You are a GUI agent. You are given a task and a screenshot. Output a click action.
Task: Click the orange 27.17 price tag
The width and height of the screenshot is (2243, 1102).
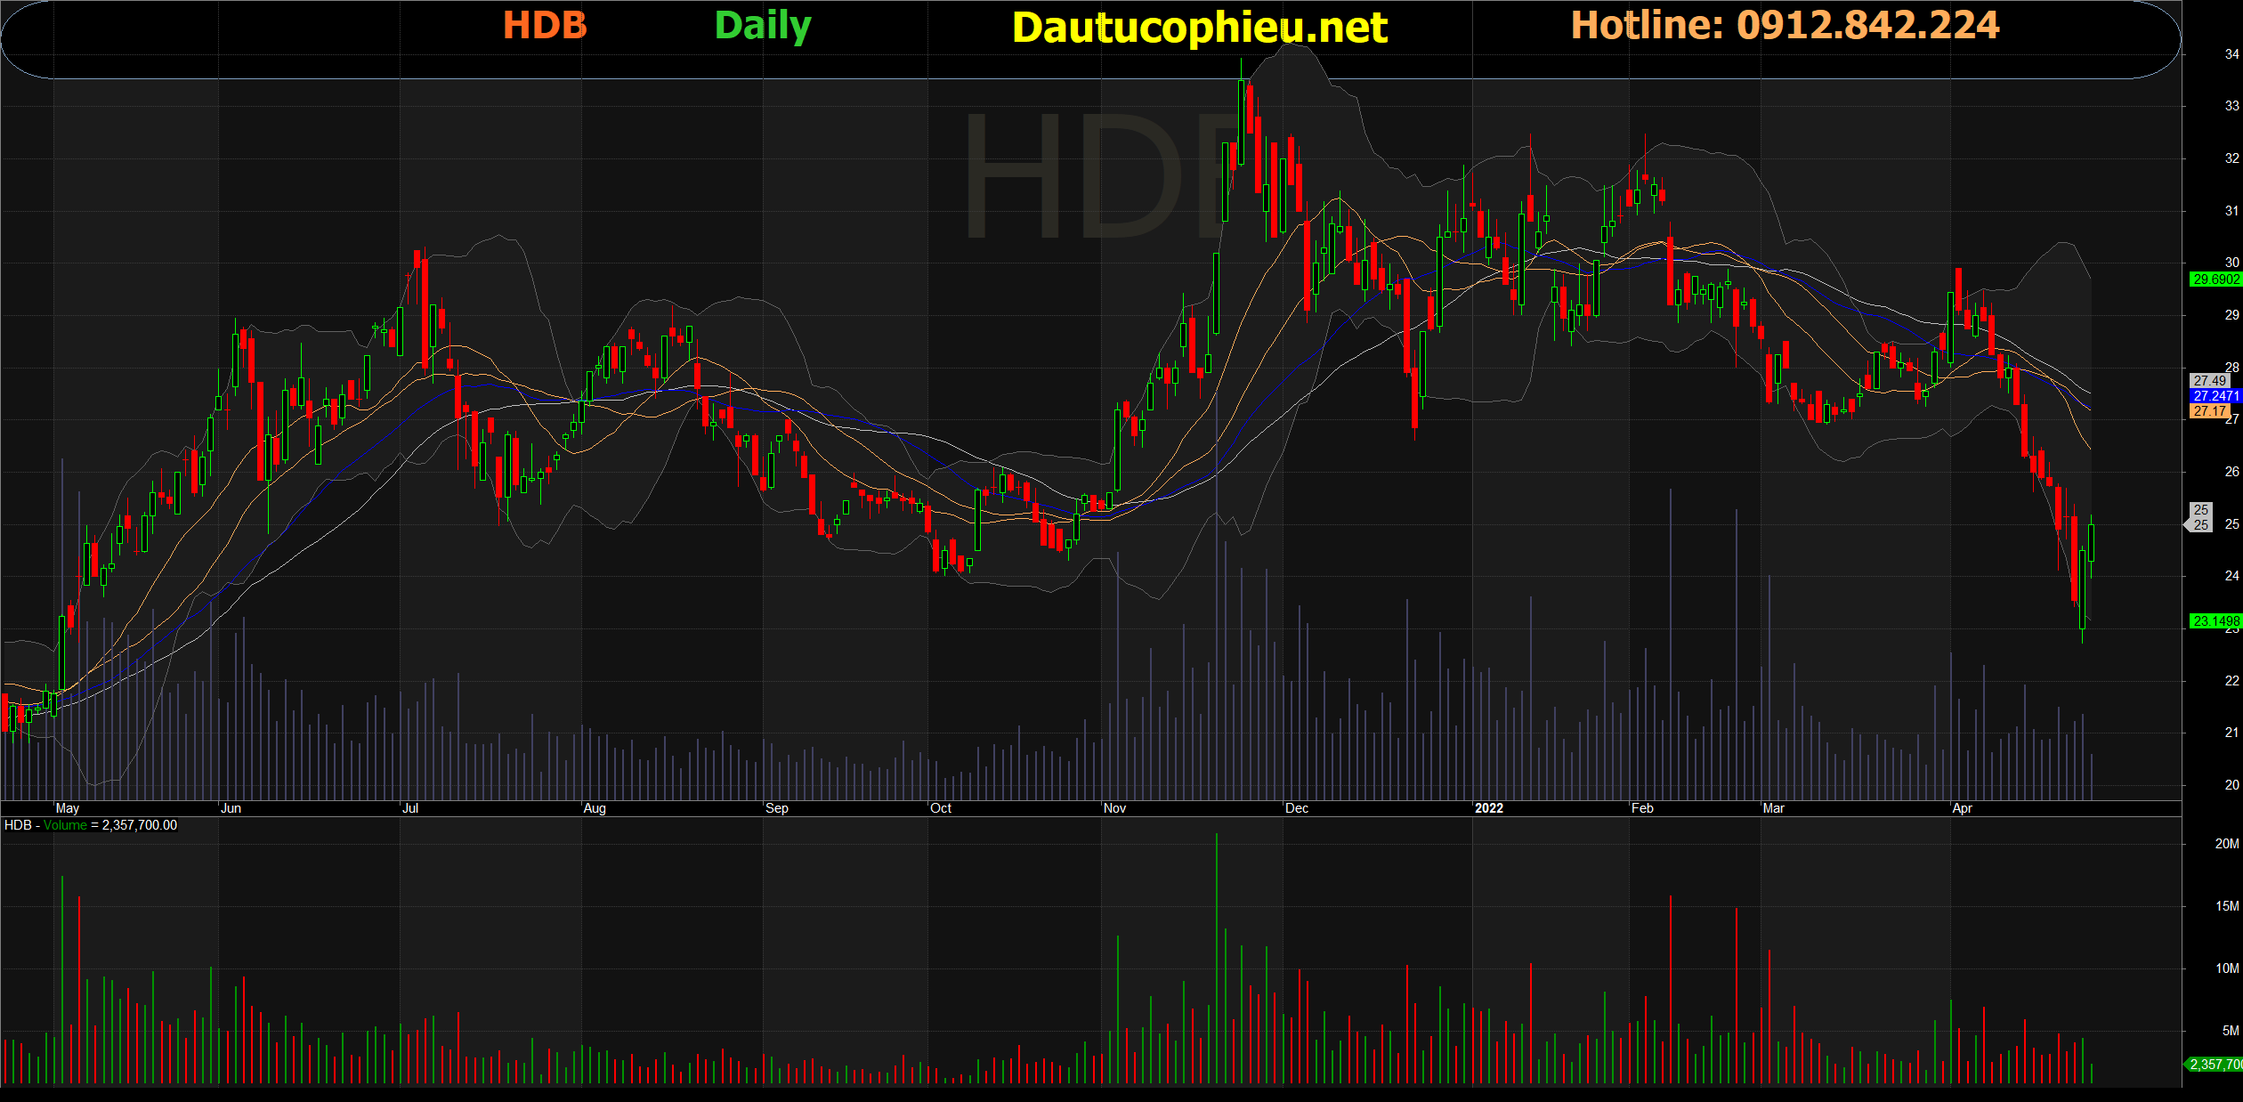pyautogui.click(x=2210, y=411)
